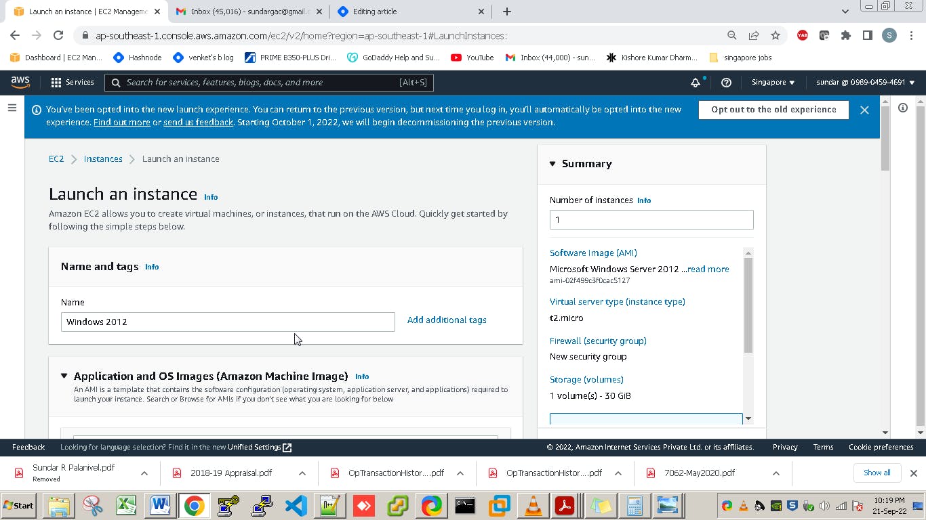Click Add additional tags link

447,320
